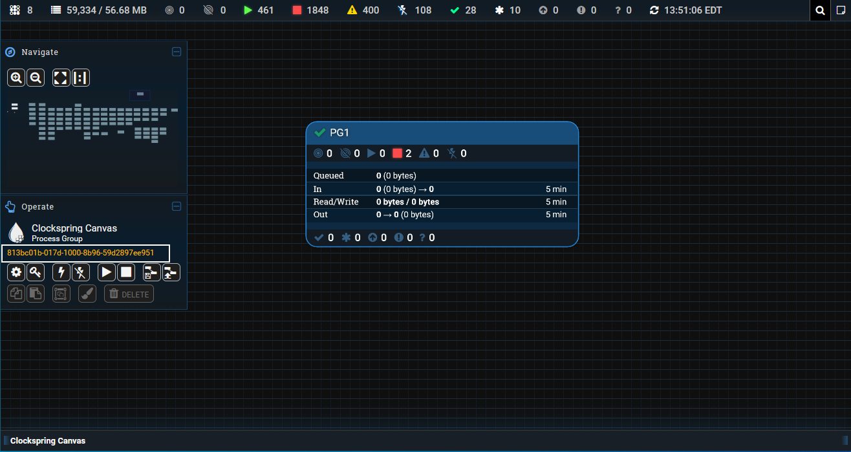Image resolution: width=851 pixels, height=452 pixels.
Task: Disable components with crossed lightning icon
Action: 81,272
